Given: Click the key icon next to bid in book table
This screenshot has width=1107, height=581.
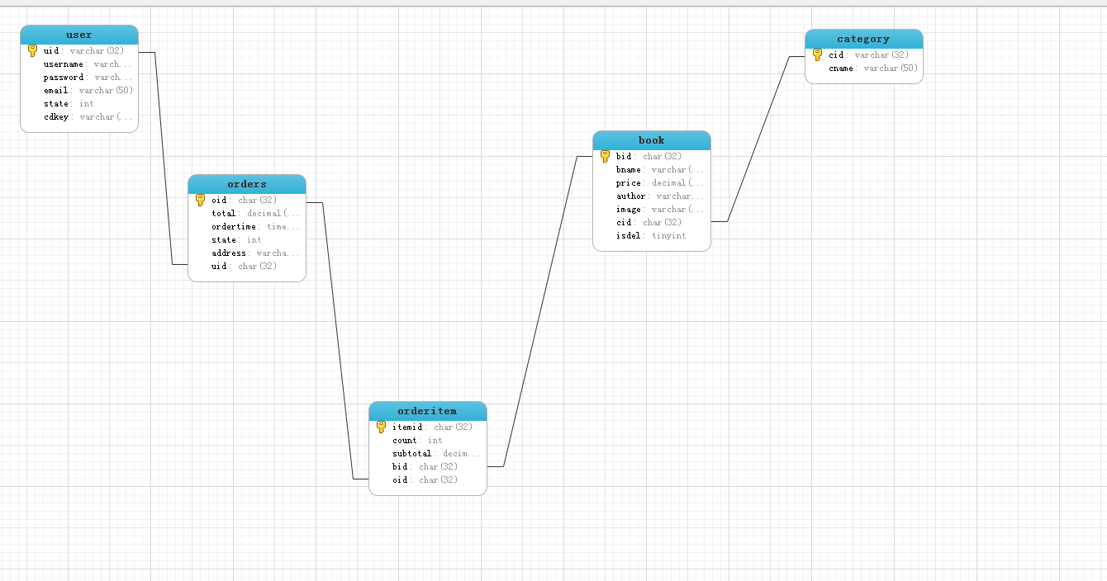Looking at the screenshot, I should point(605,156).
